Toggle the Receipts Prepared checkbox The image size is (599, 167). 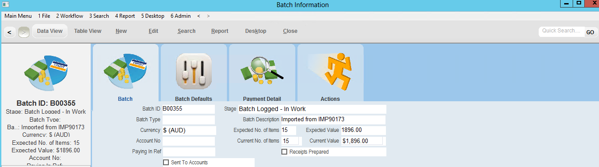285,152
